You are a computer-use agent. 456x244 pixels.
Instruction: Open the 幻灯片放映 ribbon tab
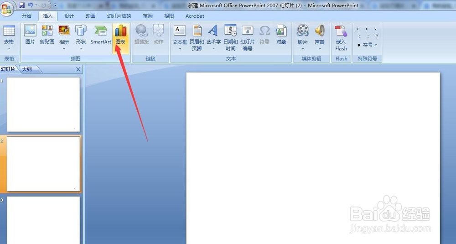[119, 16]
